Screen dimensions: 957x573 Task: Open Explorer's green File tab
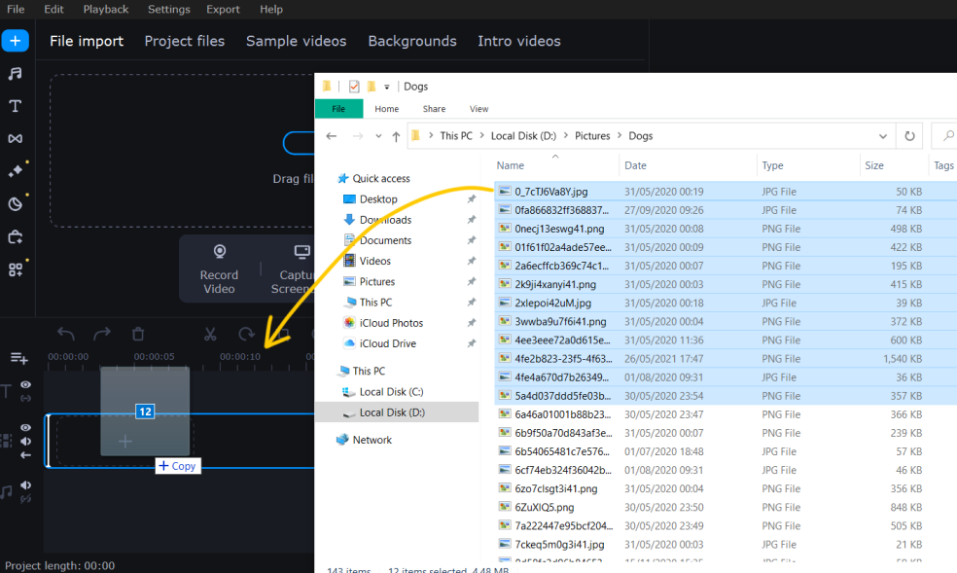click(x=338, y=109)
